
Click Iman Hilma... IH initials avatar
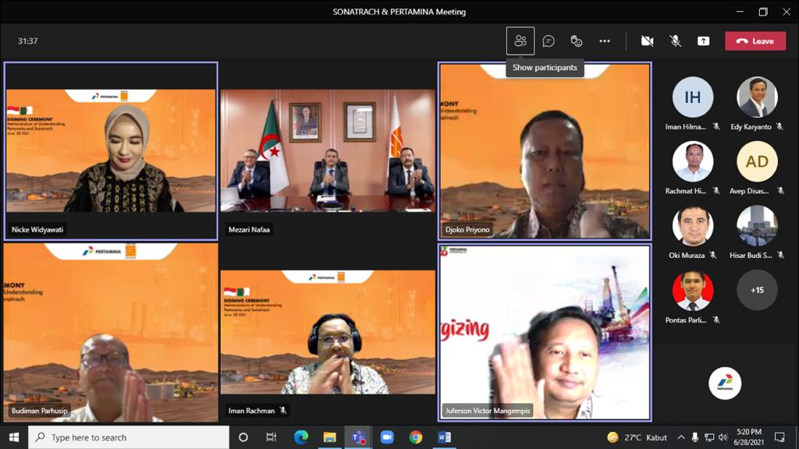693,97
